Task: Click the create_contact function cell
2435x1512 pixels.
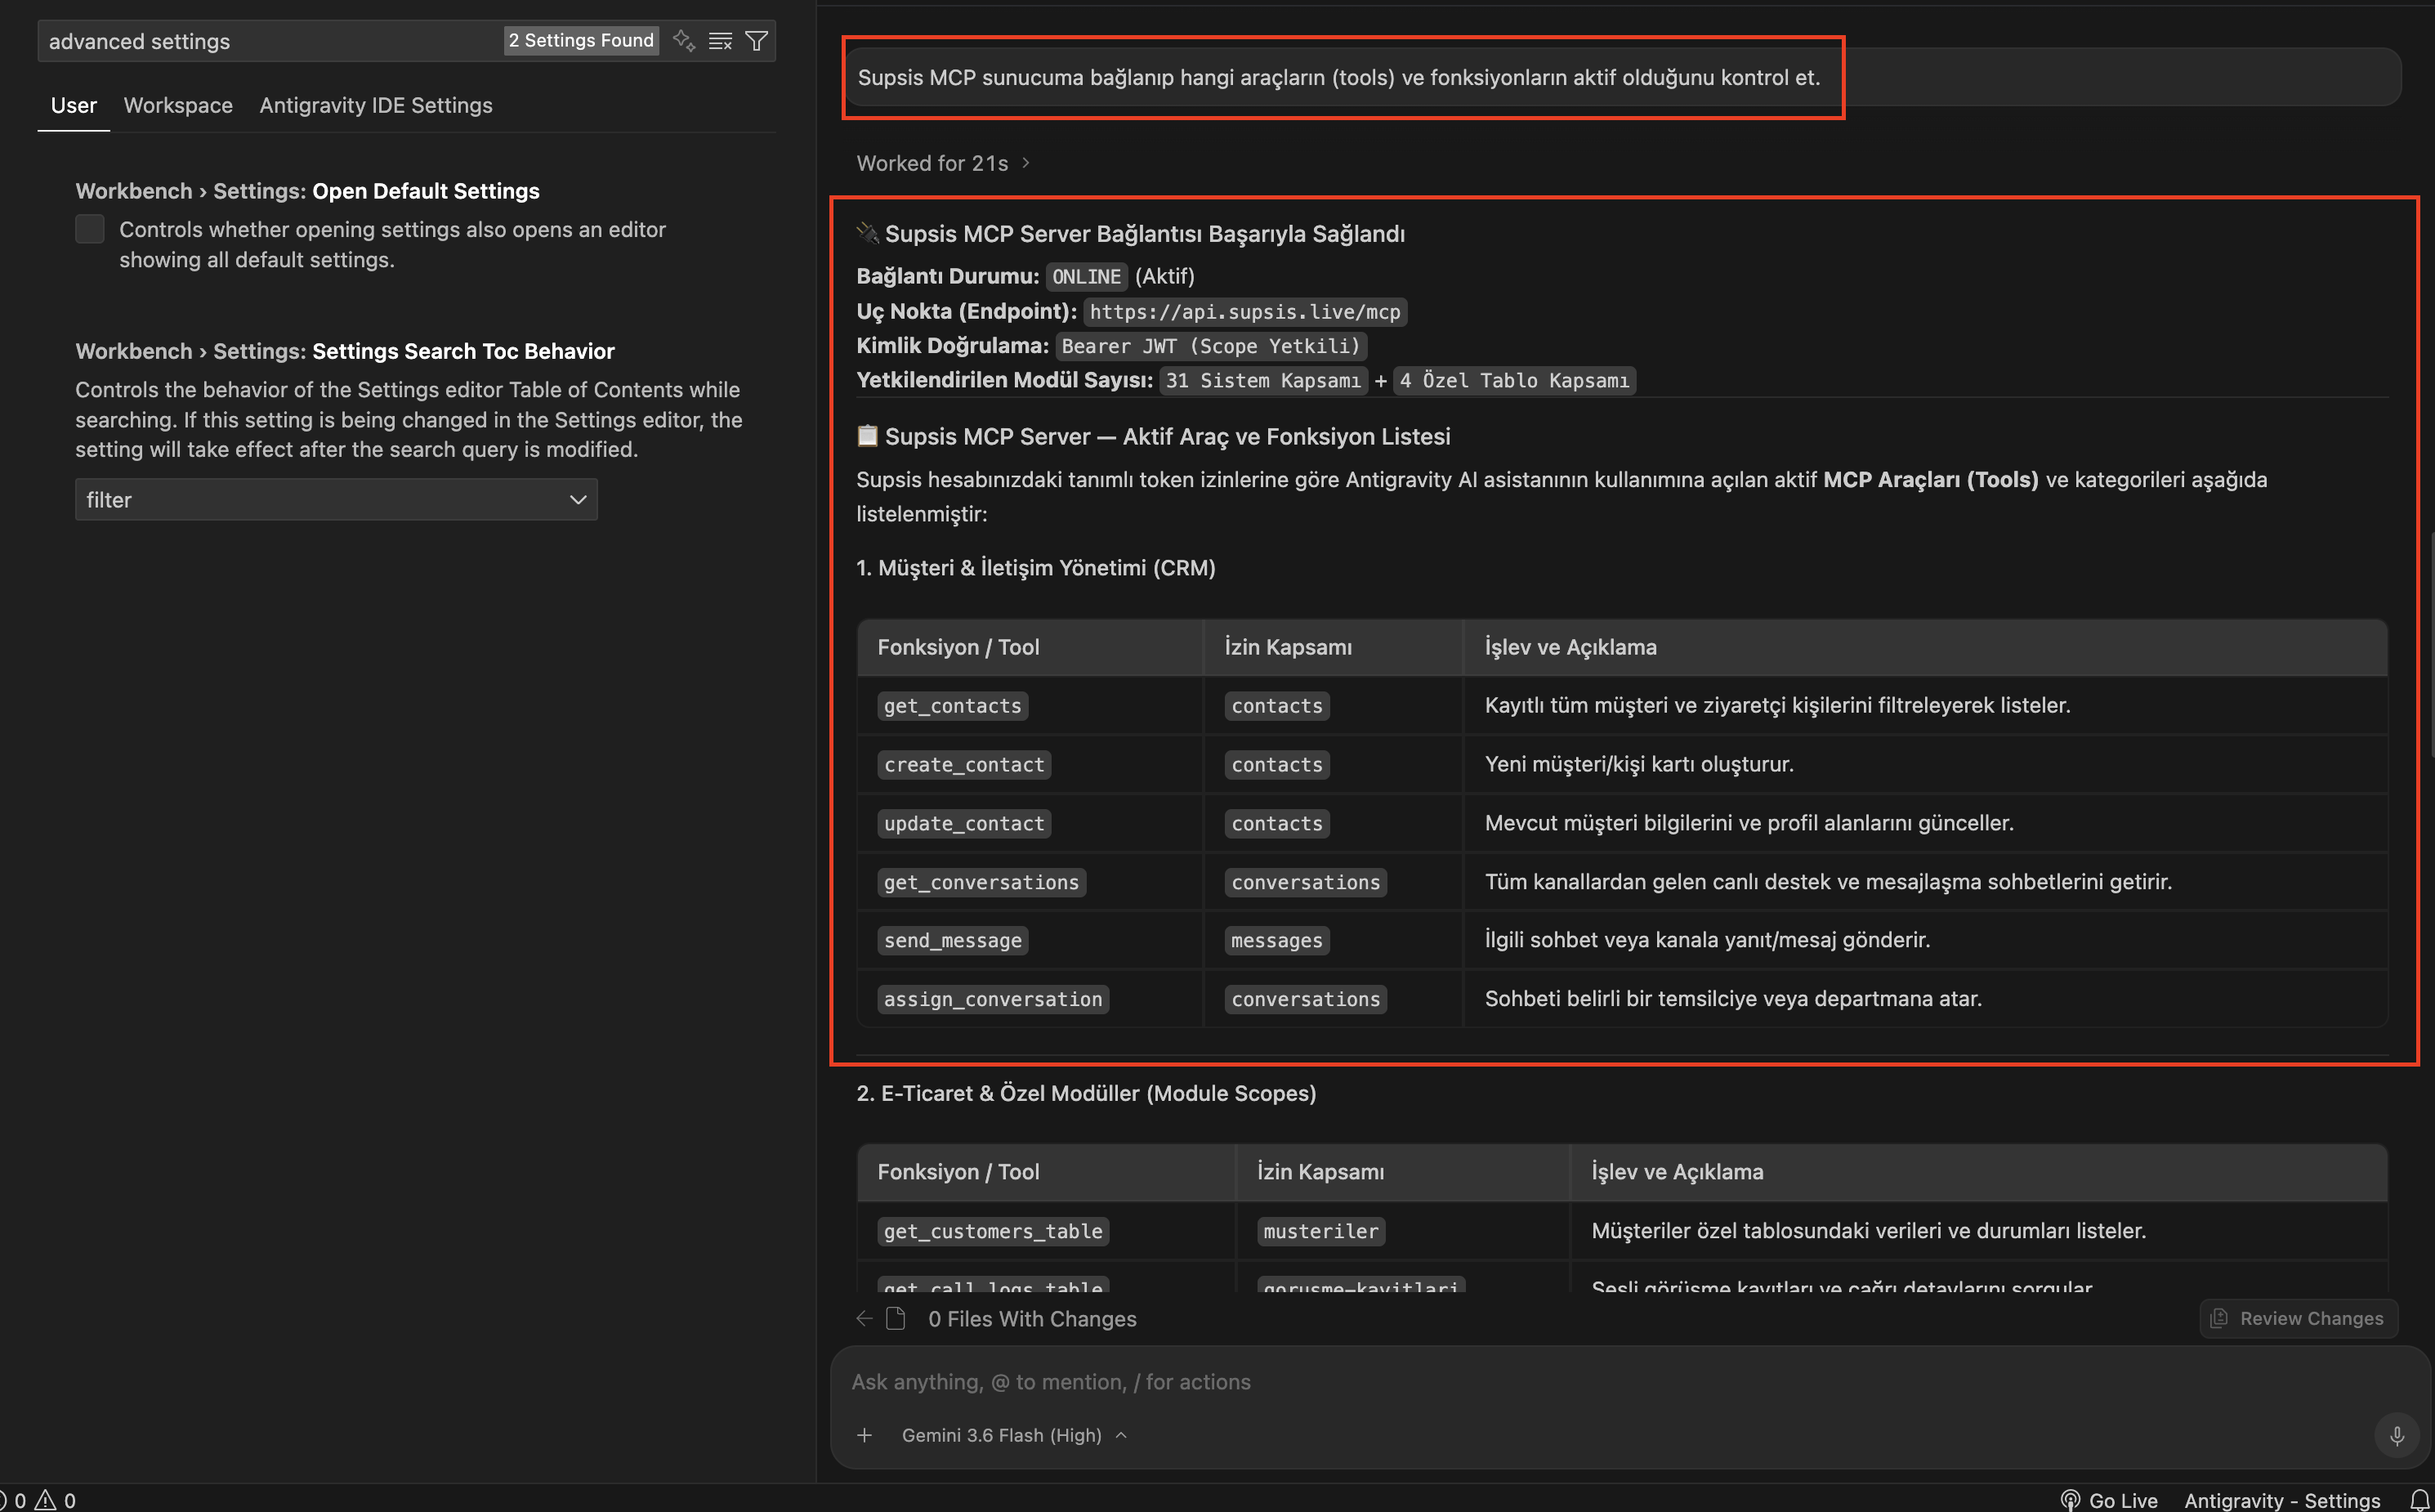Action: pyautogui.click(x=963, y=765)
